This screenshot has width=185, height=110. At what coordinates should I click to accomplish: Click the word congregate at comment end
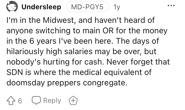(x=105, y=83)
